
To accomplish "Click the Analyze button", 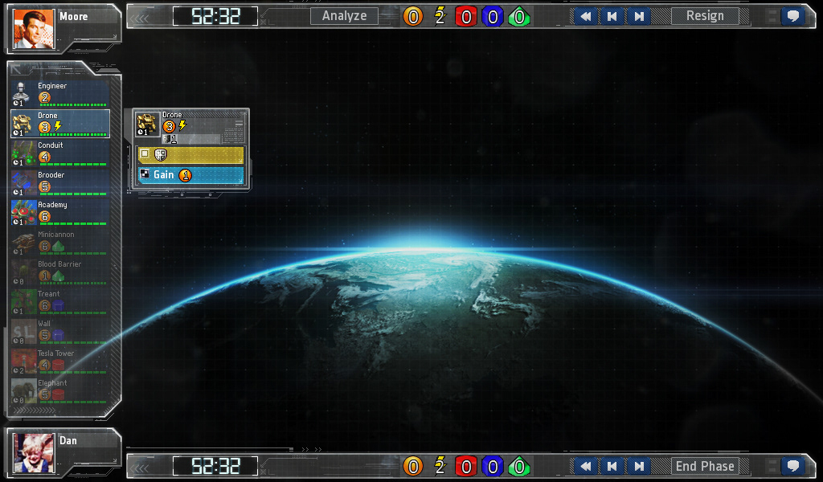I will click(x=344, y=16).
